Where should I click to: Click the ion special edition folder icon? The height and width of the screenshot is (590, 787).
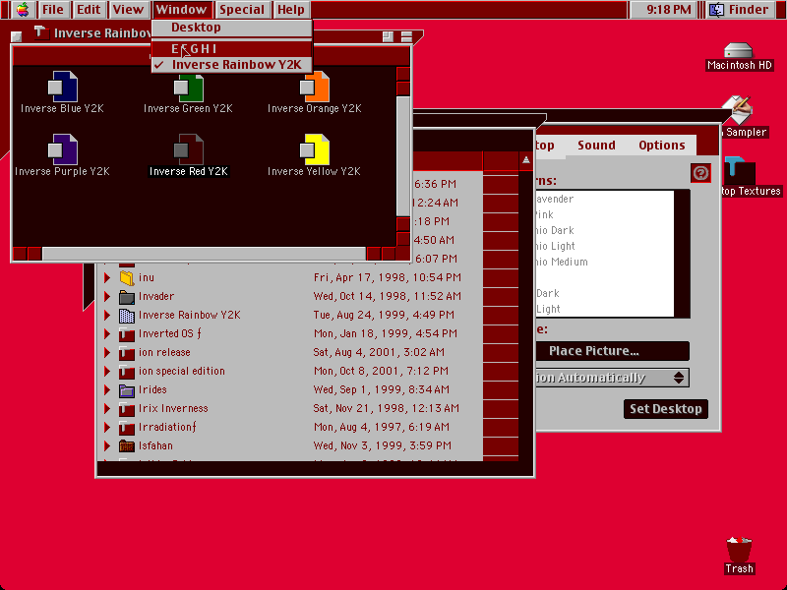click(x=127, y=372)
